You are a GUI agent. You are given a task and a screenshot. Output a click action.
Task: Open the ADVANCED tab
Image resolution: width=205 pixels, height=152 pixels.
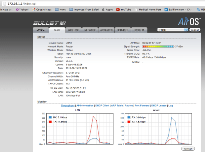106,30
